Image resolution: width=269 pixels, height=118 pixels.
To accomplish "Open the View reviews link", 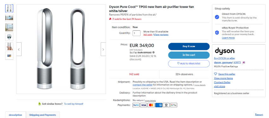I will [161, 35].
